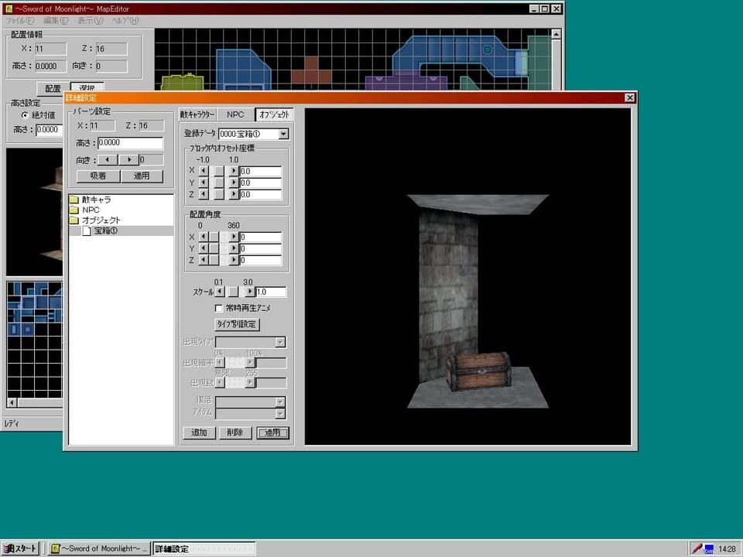The image size is (743, 557).
Task: Click the MapEditor icon in the main title bar
Action: [x=8, y=9]
